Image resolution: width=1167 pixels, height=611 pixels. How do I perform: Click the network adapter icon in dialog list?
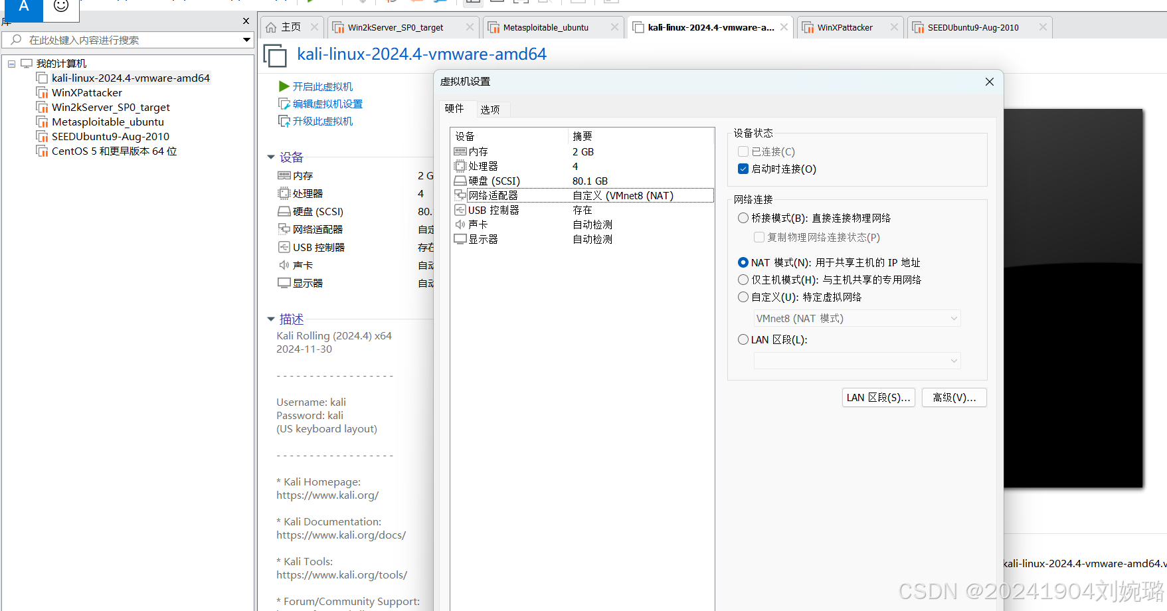coord(460,195)
